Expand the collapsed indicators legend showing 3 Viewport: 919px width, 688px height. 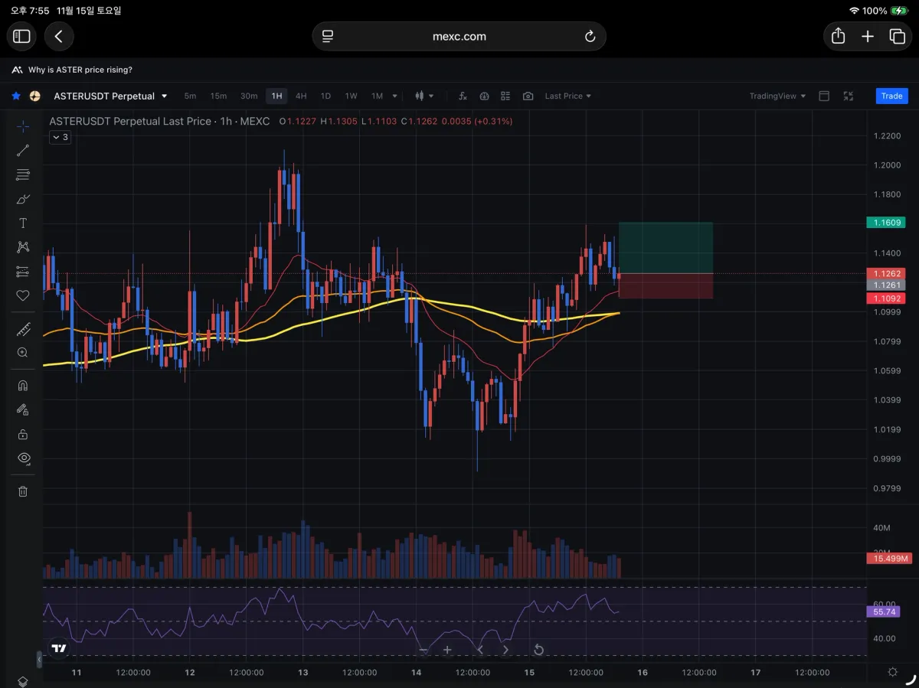(60, 138)
